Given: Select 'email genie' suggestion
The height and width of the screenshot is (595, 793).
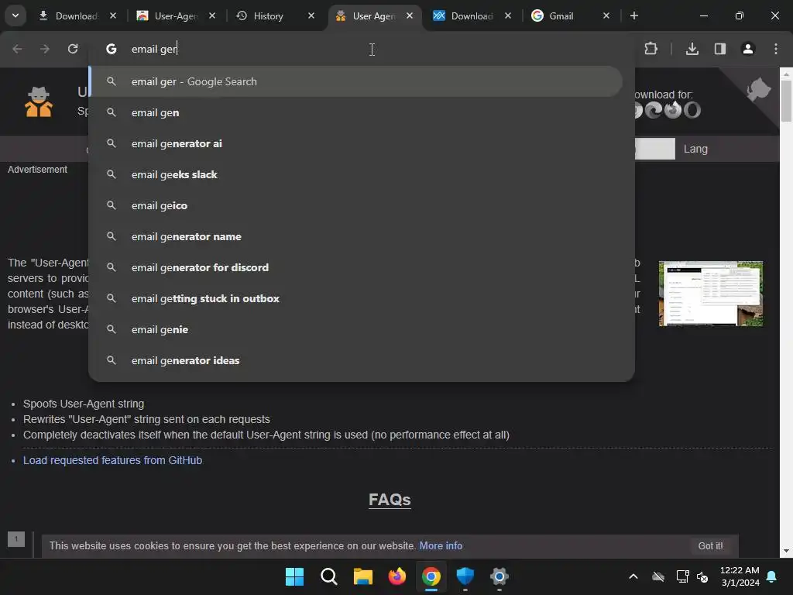Looking at the screenshot, I should [x=356, y=329].
